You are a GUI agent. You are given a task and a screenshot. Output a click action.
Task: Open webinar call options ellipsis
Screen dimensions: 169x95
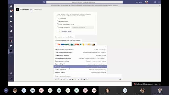[159, 84]
